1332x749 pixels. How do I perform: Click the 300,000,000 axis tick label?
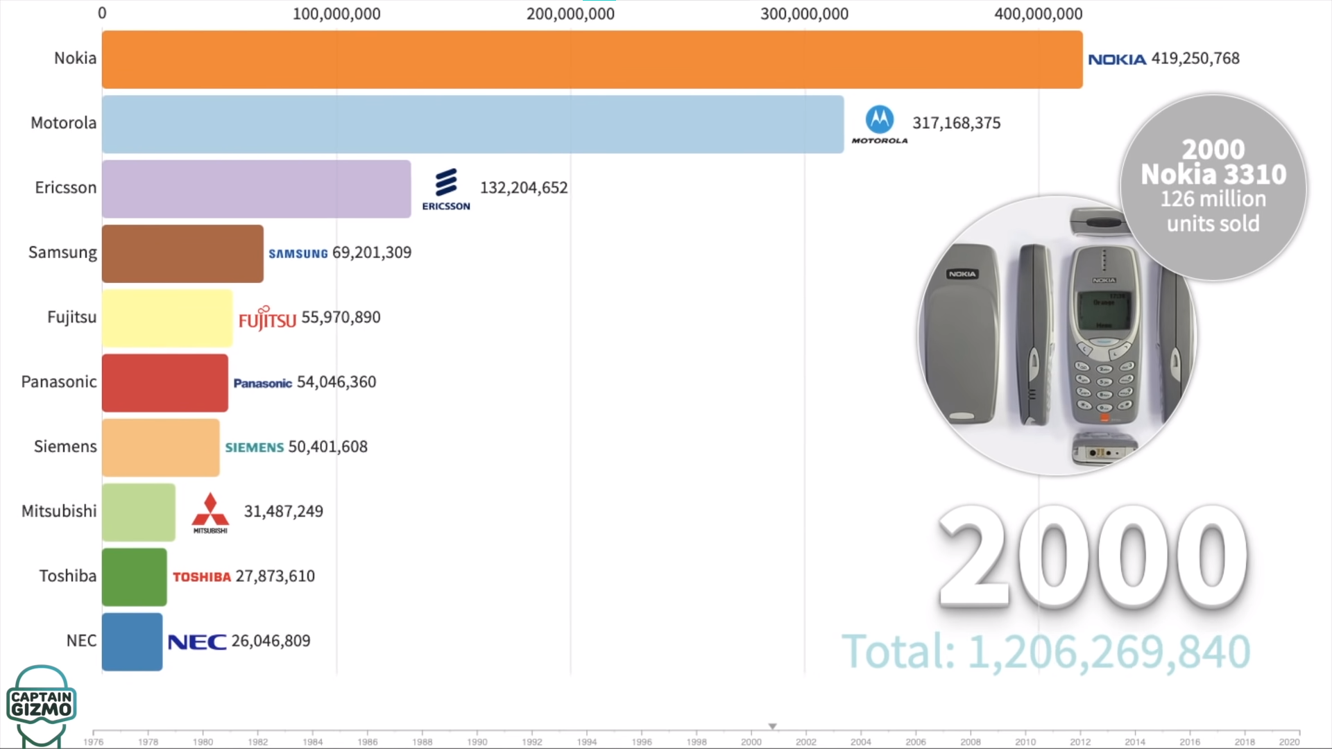click(805, 14)
